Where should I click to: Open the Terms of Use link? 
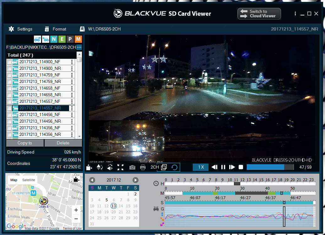(x=72, y=228)
